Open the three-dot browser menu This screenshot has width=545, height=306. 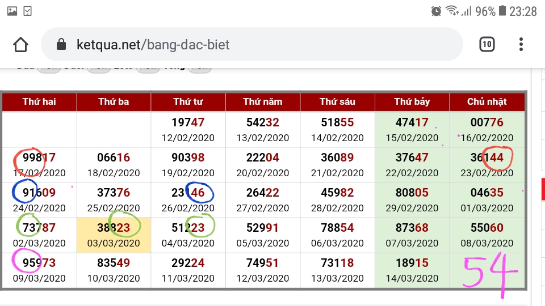[521, 44]
